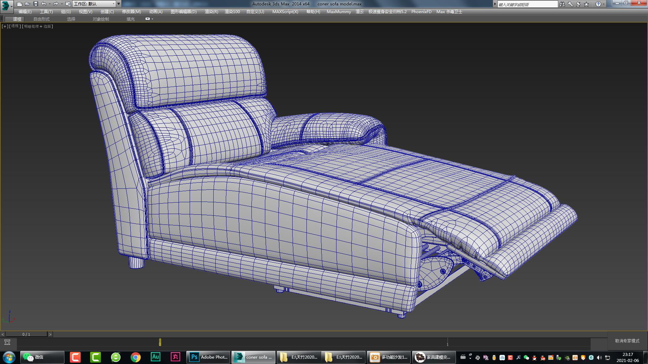Click the next frame arrow button

50,334
